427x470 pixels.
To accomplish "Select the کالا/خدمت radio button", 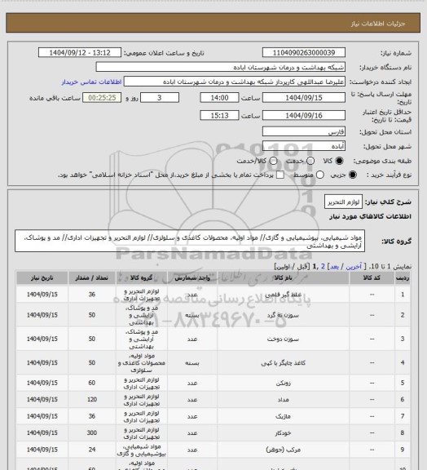I will tap(273, 161).
